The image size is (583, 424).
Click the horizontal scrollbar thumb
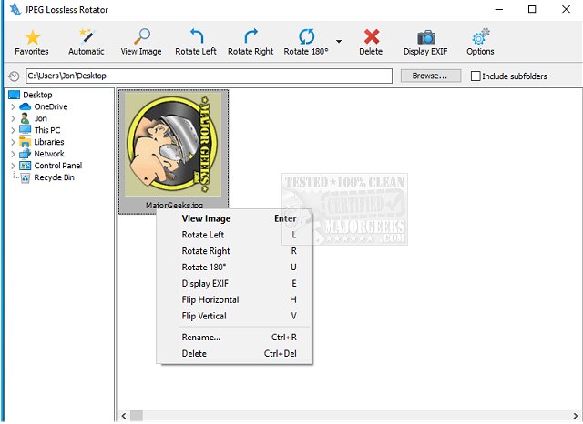(x=137, y=416)
